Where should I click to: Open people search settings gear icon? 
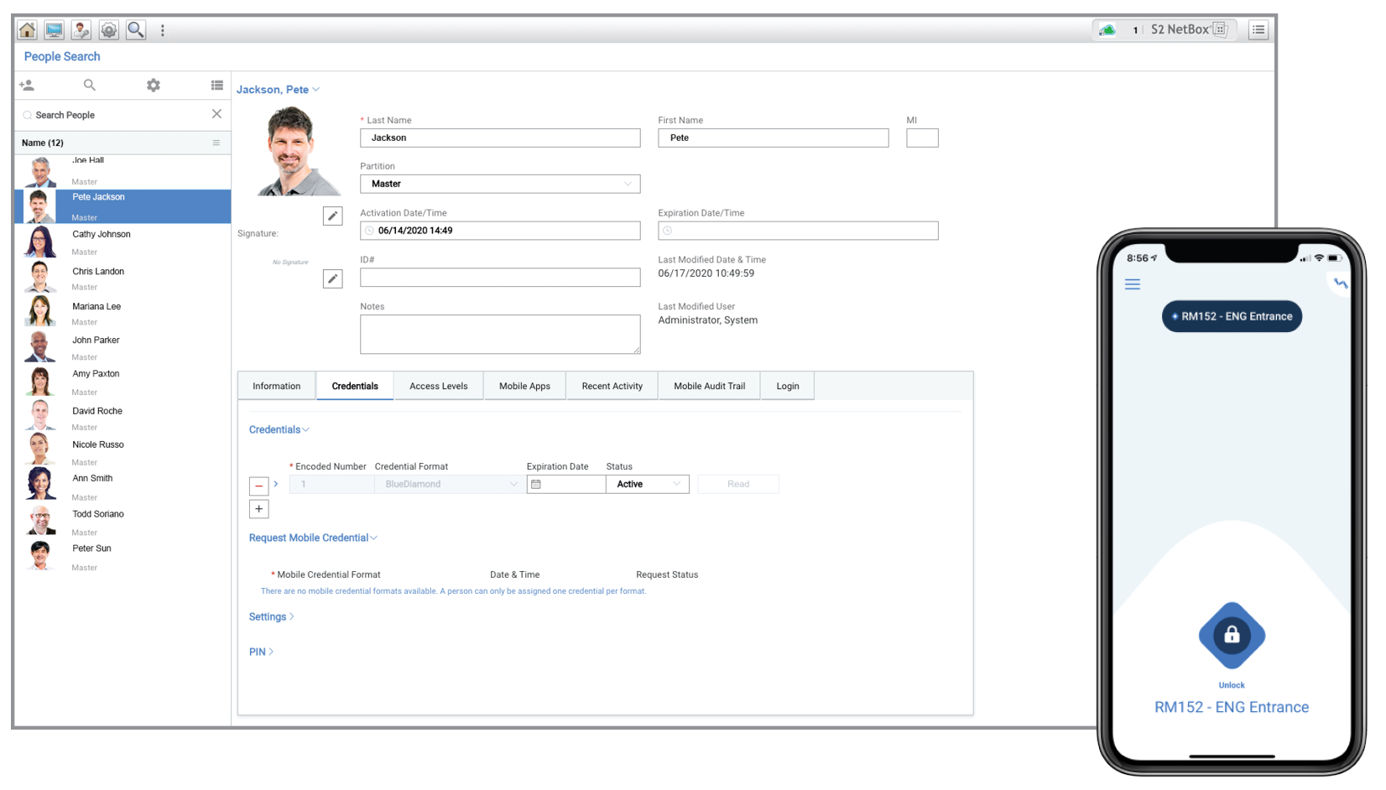154,86
